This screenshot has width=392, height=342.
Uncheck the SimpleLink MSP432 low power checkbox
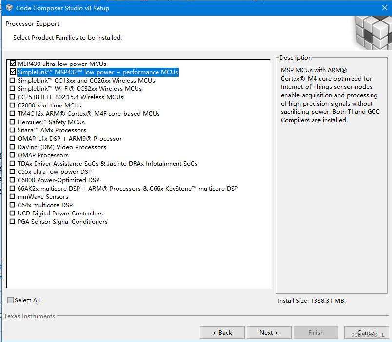tap(13, 72)
